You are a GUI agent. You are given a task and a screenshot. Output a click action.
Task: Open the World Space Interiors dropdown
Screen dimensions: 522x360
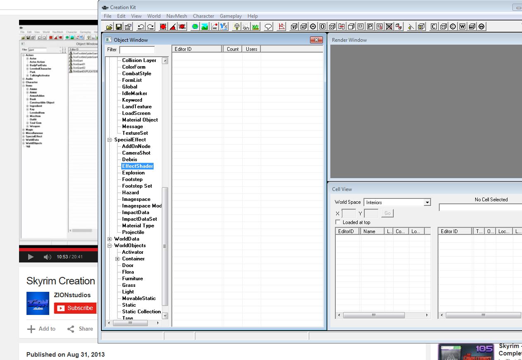point(427,203)
